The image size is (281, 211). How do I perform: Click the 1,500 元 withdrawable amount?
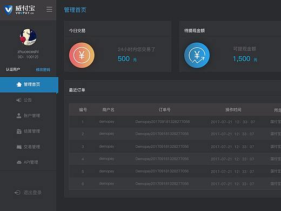click(245, 59)
